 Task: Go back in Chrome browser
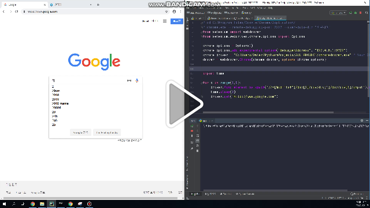4,12
